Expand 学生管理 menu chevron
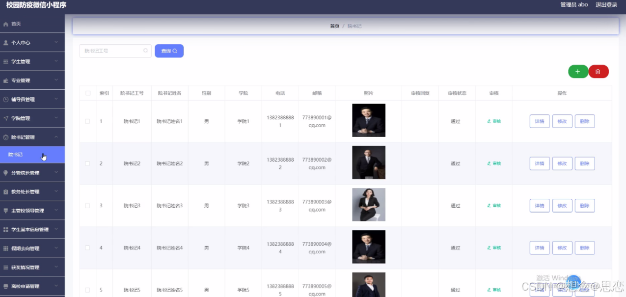Viewport: 626px width, 297px height. pos(56,62)
